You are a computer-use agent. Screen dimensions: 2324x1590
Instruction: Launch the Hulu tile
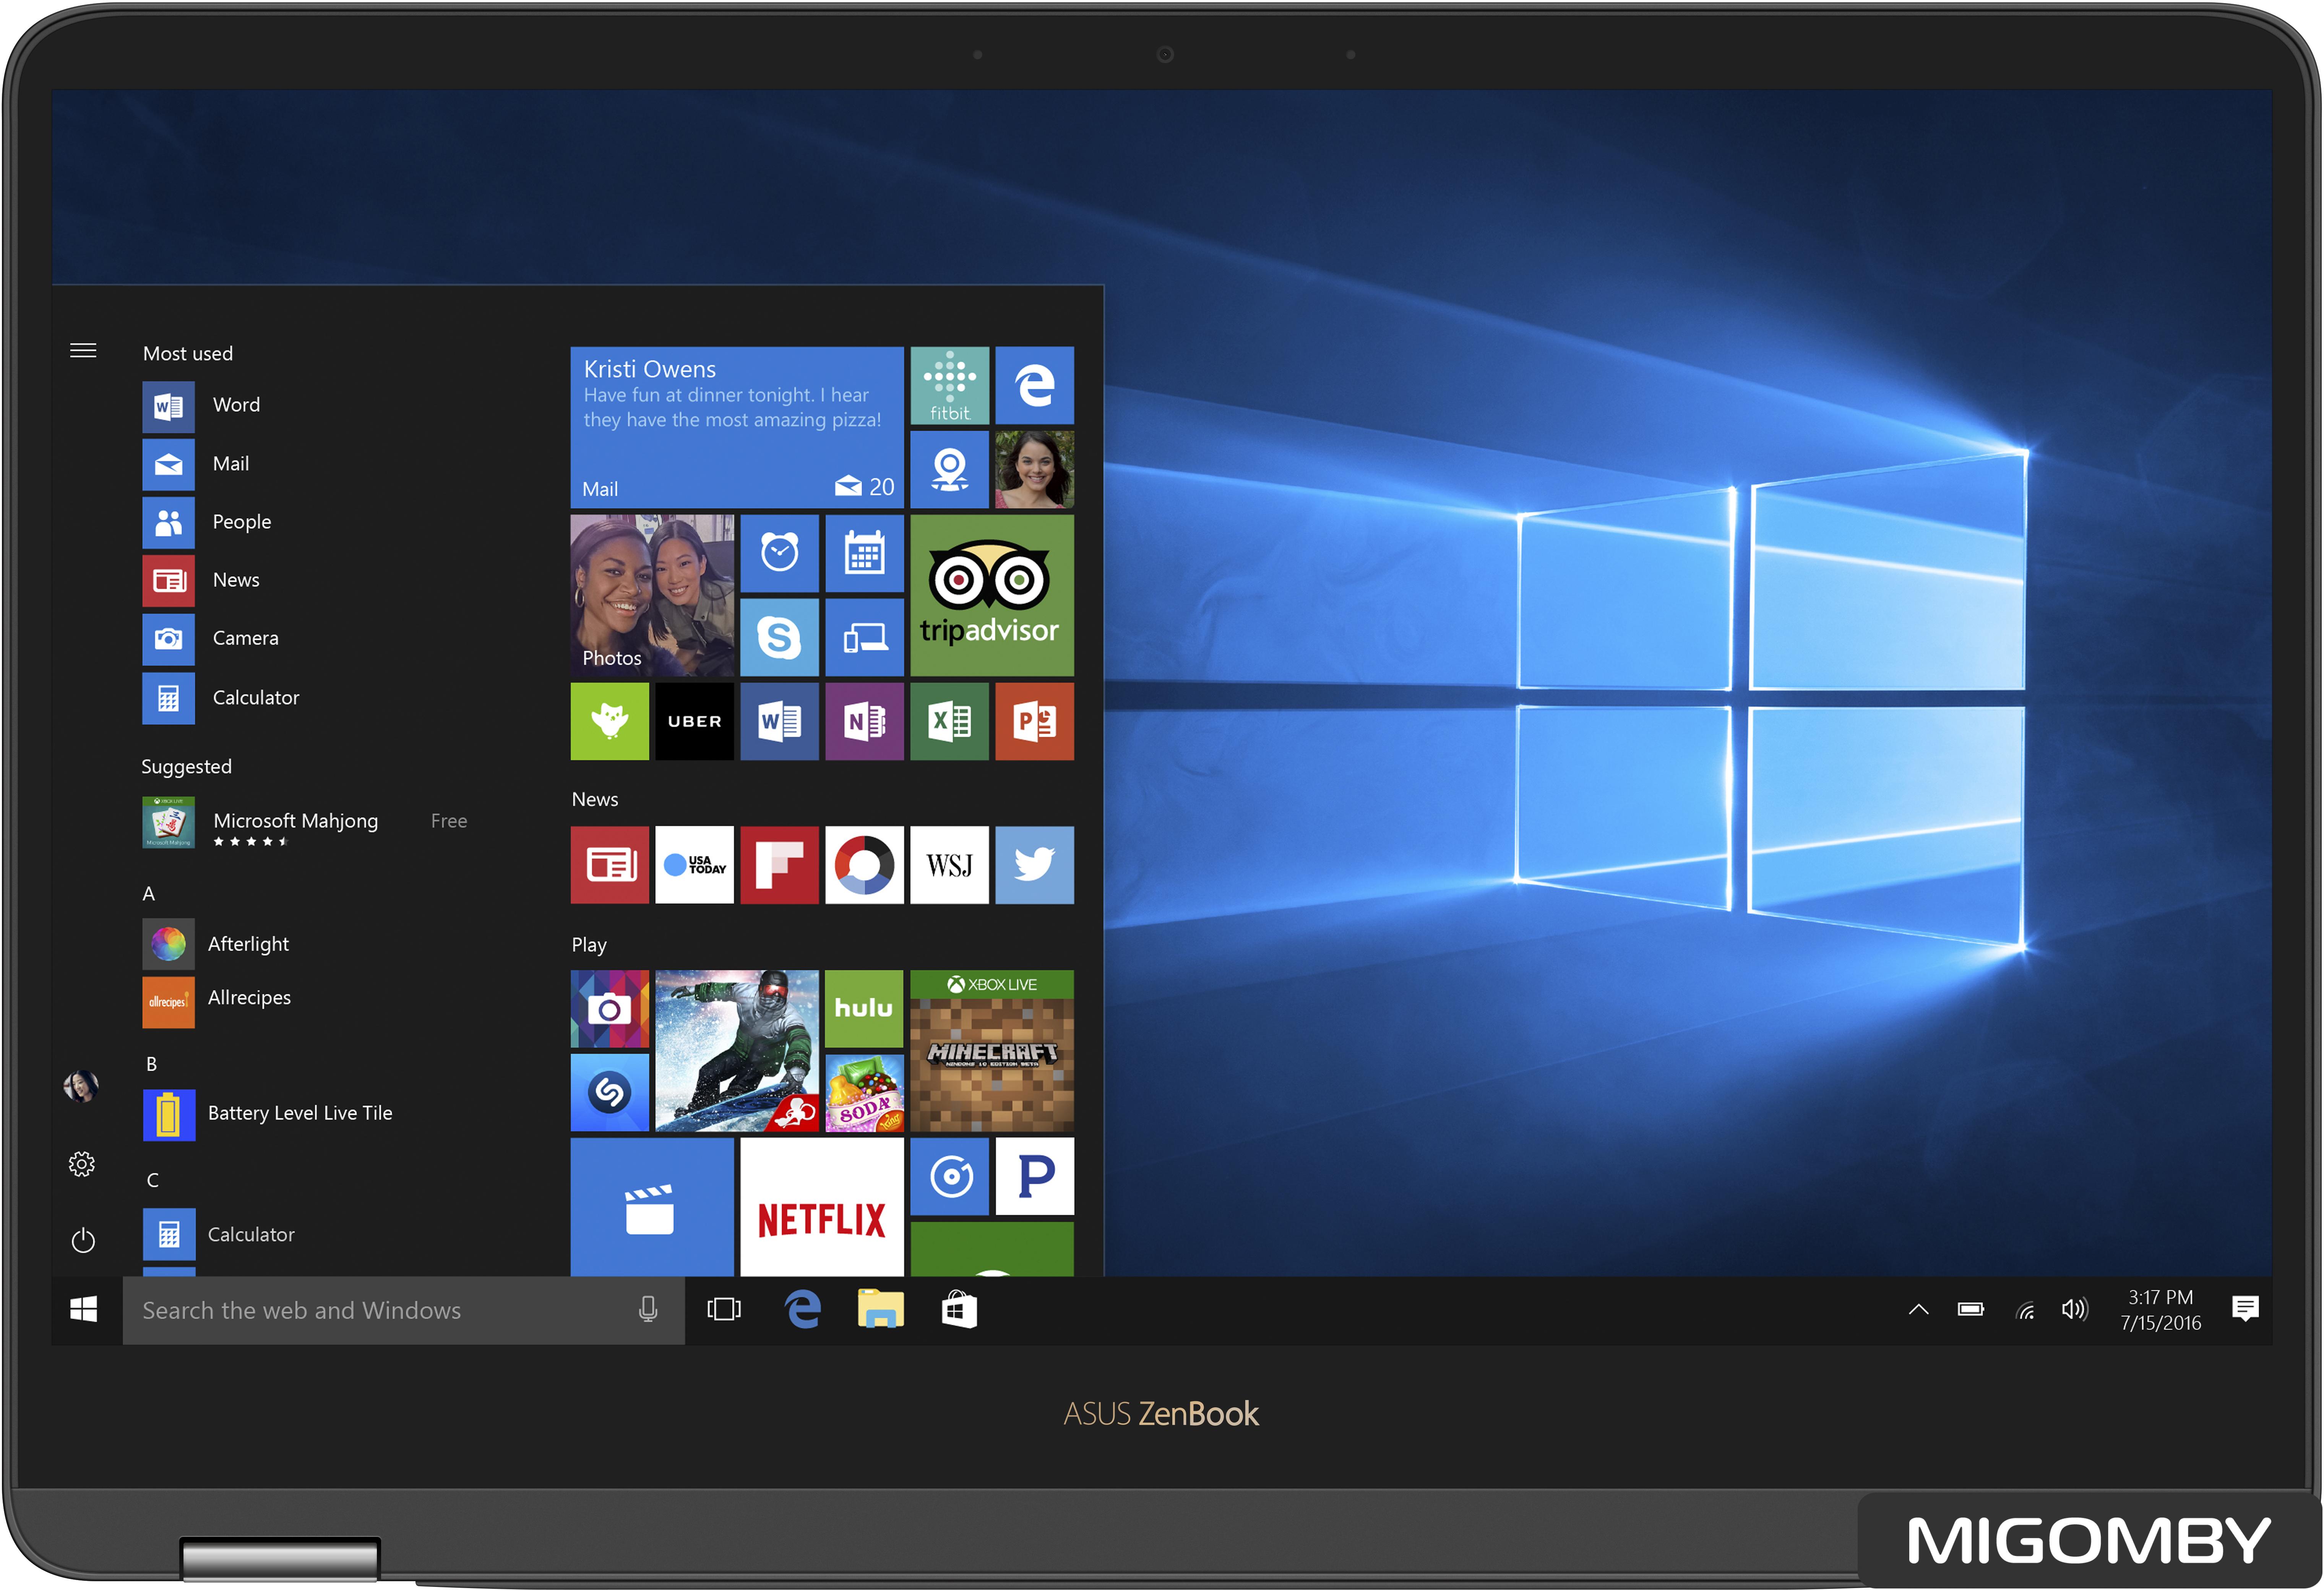point(864,1009)
